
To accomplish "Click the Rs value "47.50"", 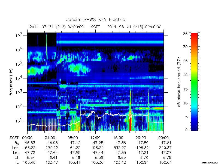I will coord(143,143).
